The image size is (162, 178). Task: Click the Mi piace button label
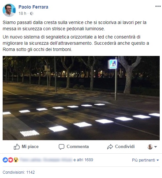click(x=30, y=146)
